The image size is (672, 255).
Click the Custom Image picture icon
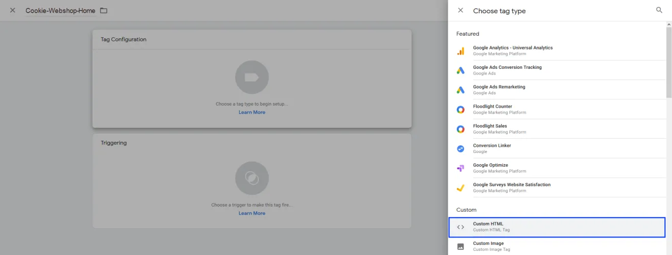460,246
